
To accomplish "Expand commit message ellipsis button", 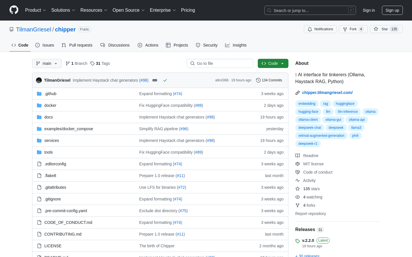I will tap(155, 80).
